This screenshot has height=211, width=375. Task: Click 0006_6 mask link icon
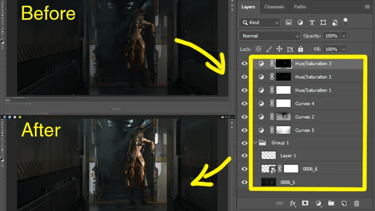click(x=280, y=169)
